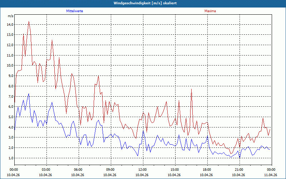Click the '9,0' y-axis value
Screen dimensions: 286x179
coord(11,76)
